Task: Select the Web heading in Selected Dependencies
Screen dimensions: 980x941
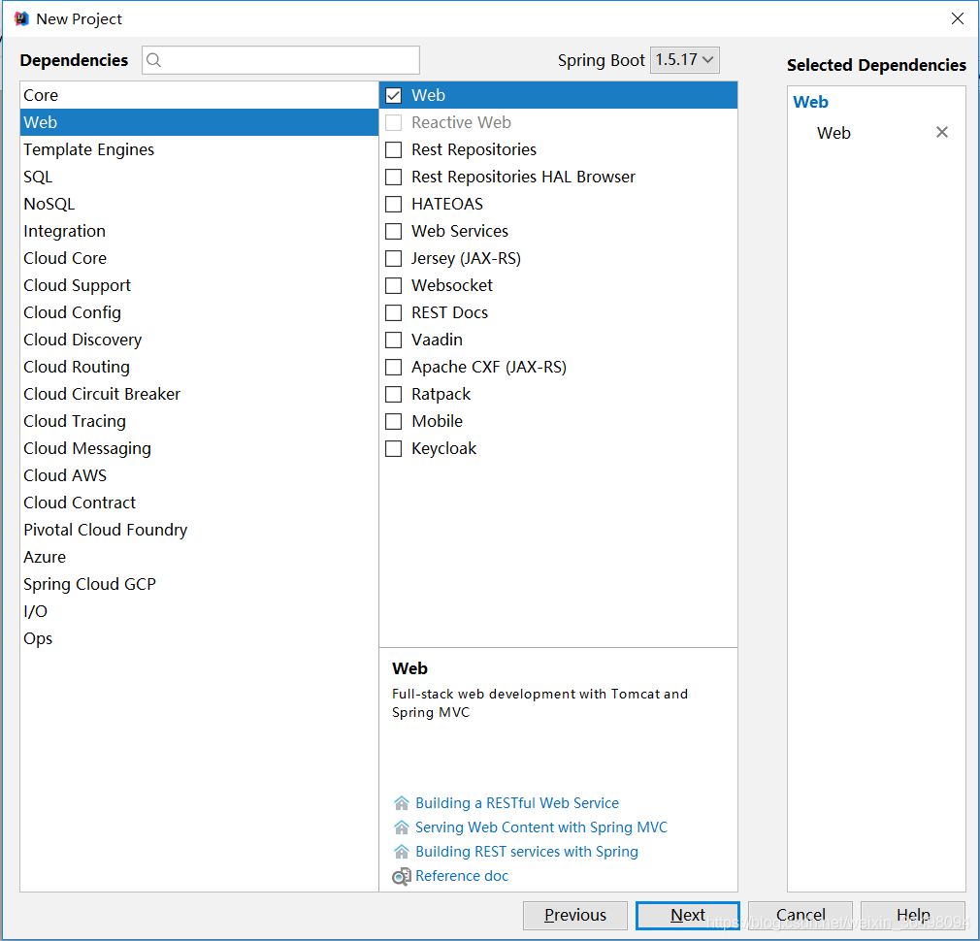Action: coord(810,102)
